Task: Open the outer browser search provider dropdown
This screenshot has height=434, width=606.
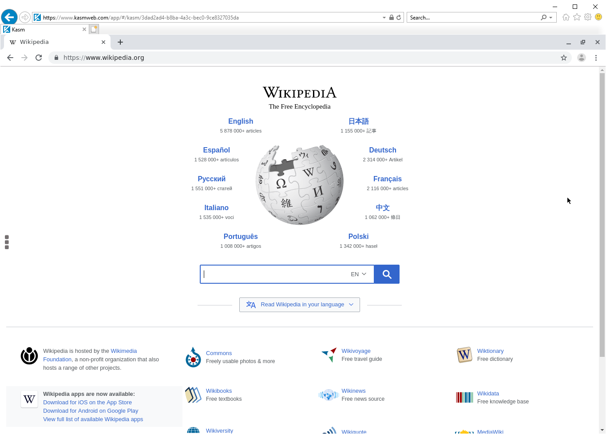Action: 551,18
